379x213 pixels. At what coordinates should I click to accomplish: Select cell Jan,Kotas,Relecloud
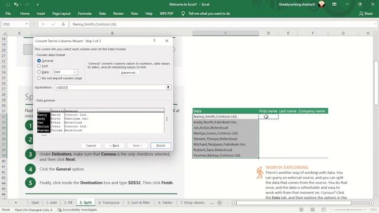coord(226,128)
